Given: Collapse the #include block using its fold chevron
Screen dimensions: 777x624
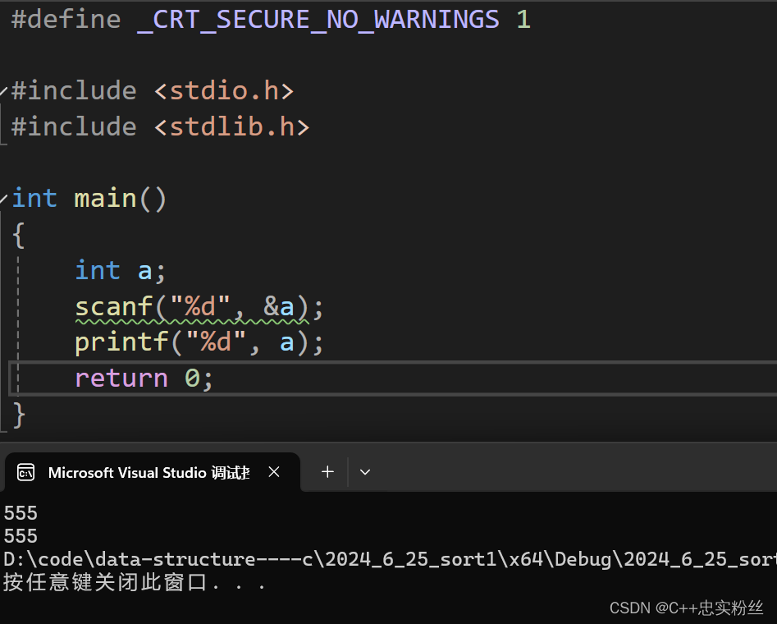Looking at the screenshot, I should (x=2, y=90).
